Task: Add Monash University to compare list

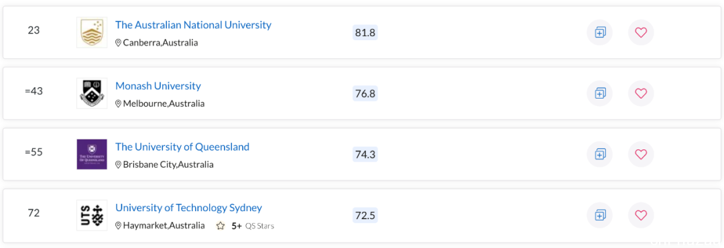Action: [x=600, y=93]
